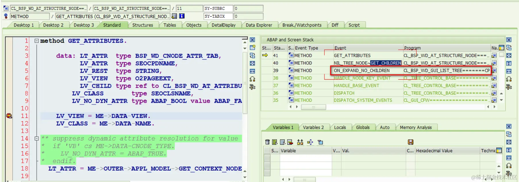519x182 pixels.
Task: Click the full screen icon beside source editor
Action: (252, 63)
